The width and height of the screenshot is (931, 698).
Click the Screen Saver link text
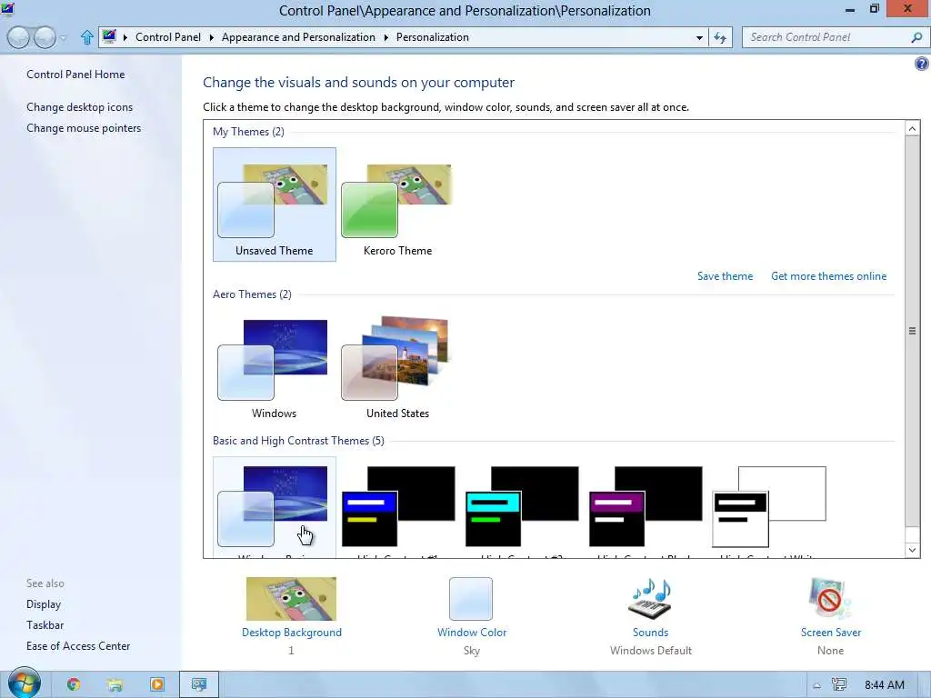tap(831, 633)
